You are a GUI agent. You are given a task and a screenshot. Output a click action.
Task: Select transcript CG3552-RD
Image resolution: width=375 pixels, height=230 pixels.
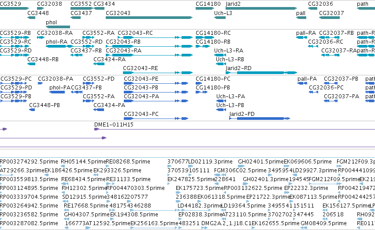tap(86, 41)
